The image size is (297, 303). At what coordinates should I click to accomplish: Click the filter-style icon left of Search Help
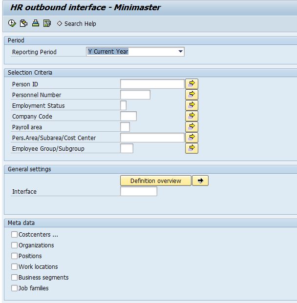pyautogui.click(x=47, y=23)
